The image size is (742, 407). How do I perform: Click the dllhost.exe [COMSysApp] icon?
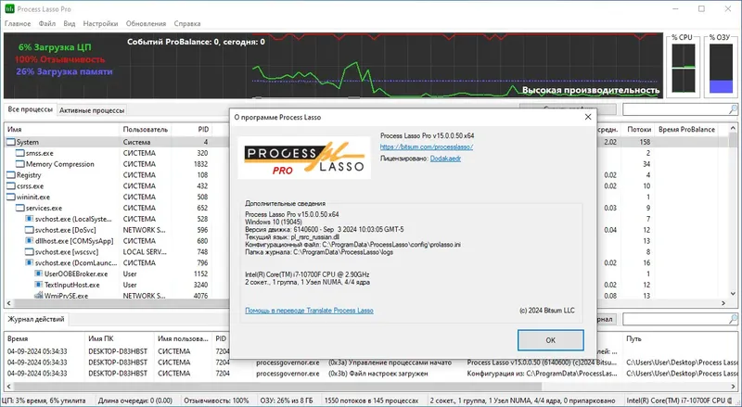[x=30, y=241]
